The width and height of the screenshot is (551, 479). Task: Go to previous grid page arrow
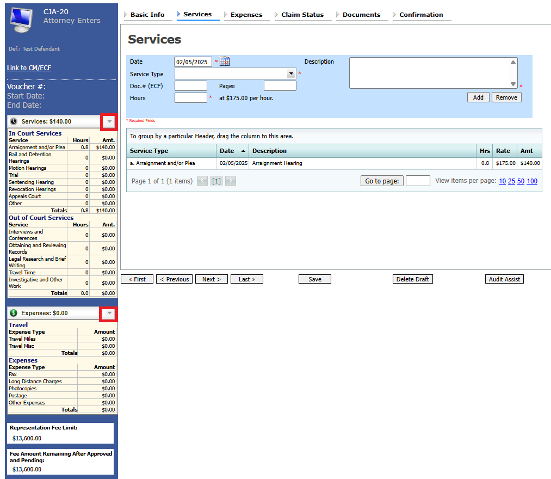pos(202,181)
